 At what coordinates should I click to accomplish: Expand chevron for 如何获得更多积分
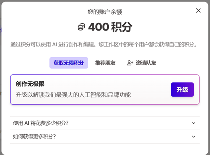pyautogui.click(x=194, y=137)
